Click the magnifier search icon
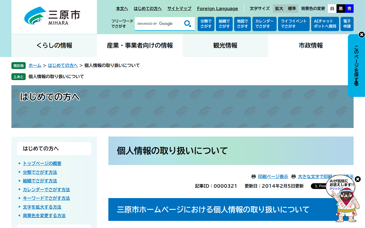The image size is (365, 228). 188,24
